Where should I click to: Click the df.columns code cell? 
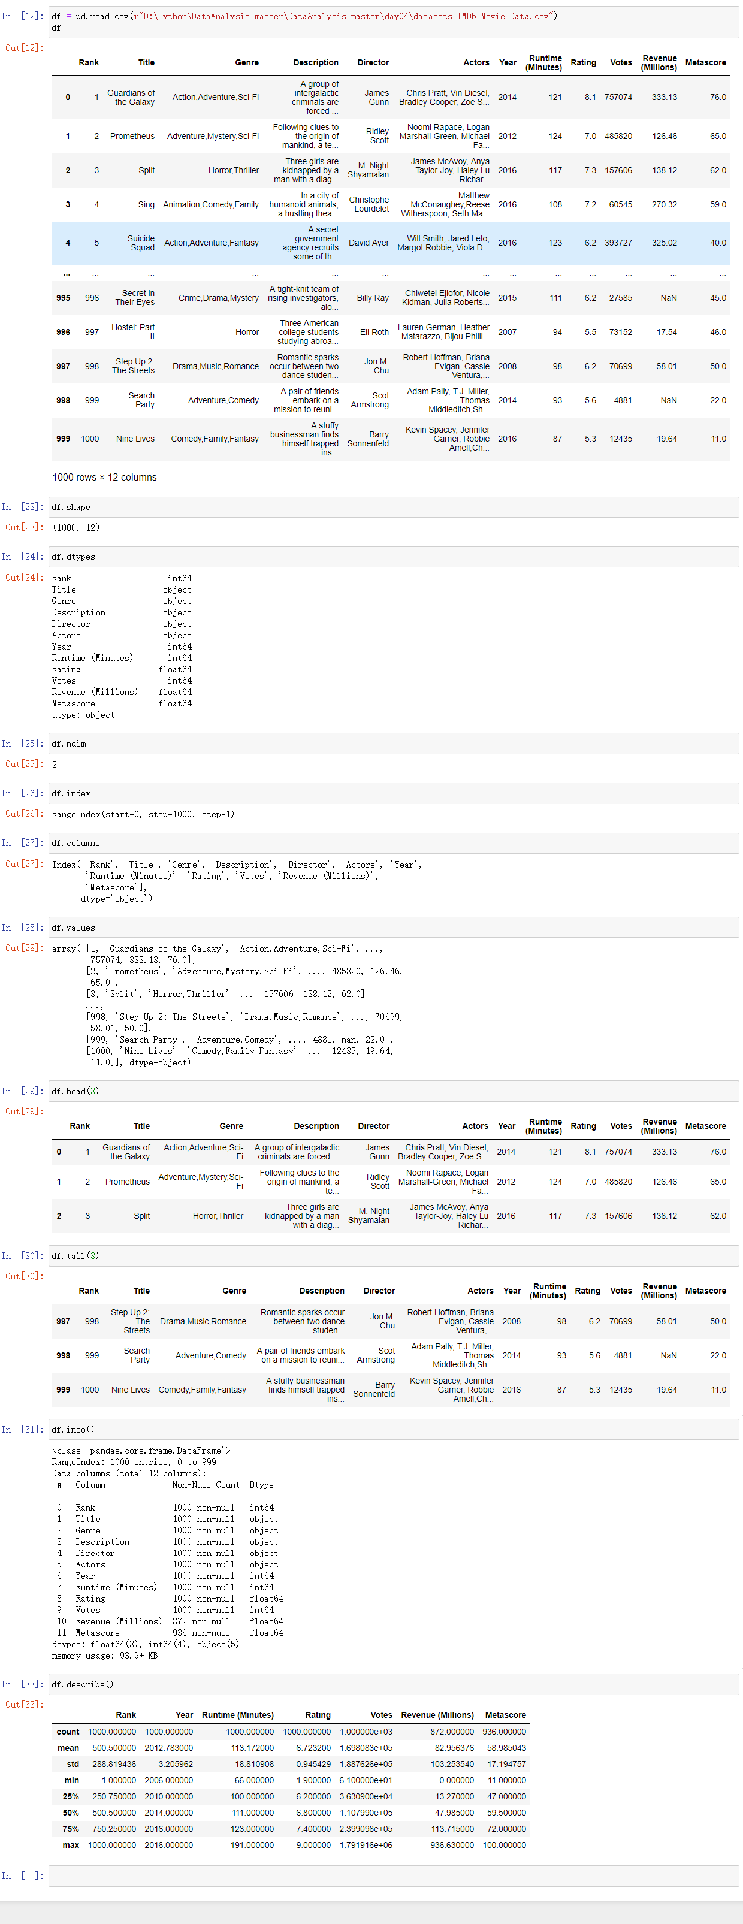tap(393, 843)
